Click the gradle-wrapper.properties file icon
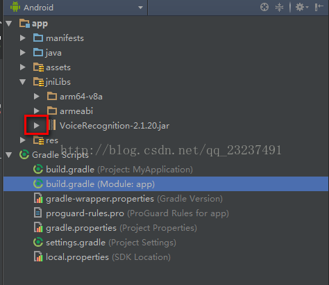 (38, 199)
